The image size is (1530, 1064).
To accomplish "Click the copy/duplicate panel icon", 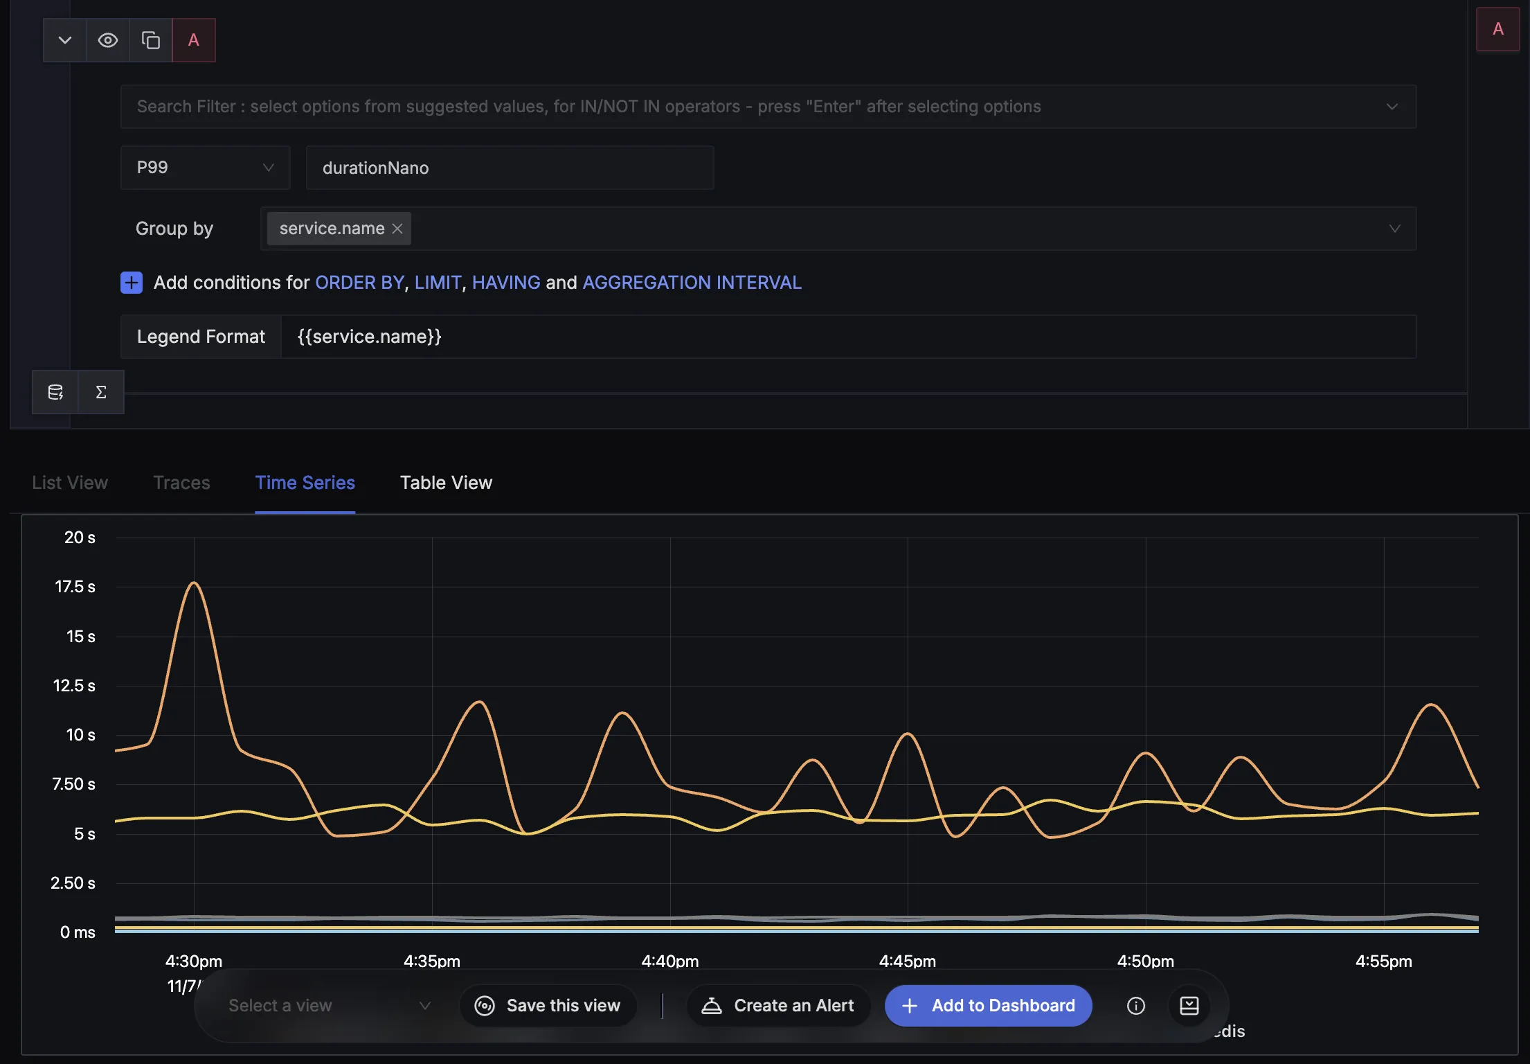I will click(150, 39).
